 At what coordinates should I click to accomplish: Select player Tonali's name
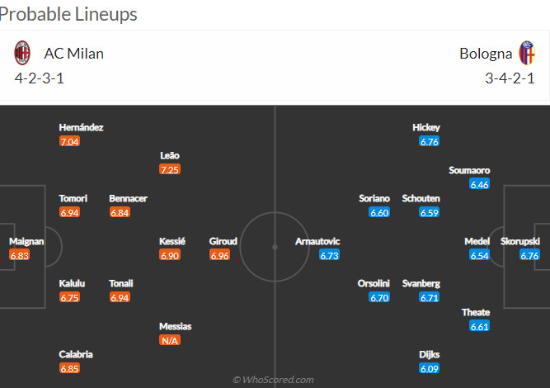pyautogui.click(x=121, y=283)
